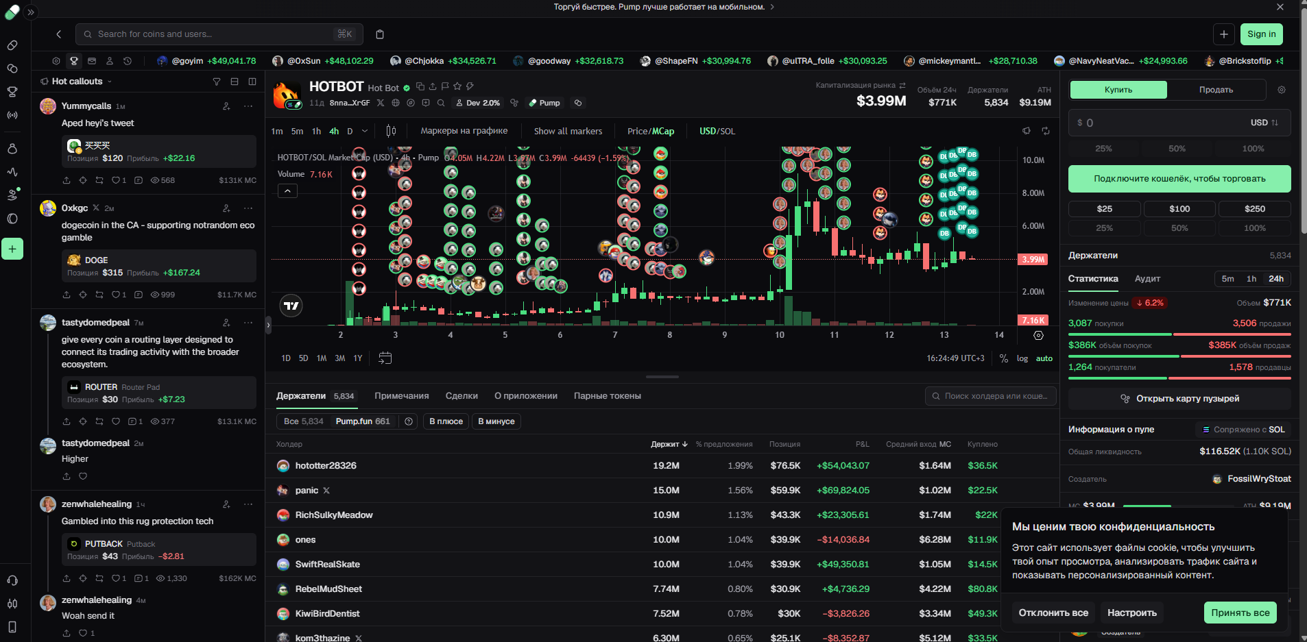
Task: Open the Примечания tab
Action: [402, 396]
